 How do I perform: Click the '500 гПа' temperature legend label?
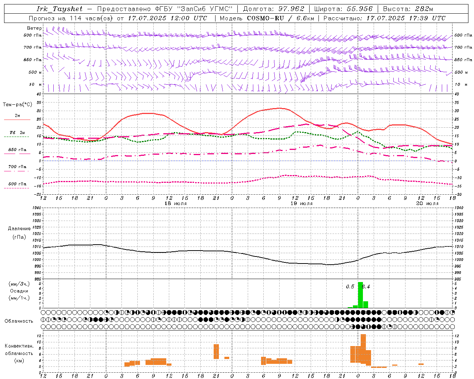pos(17,184)
